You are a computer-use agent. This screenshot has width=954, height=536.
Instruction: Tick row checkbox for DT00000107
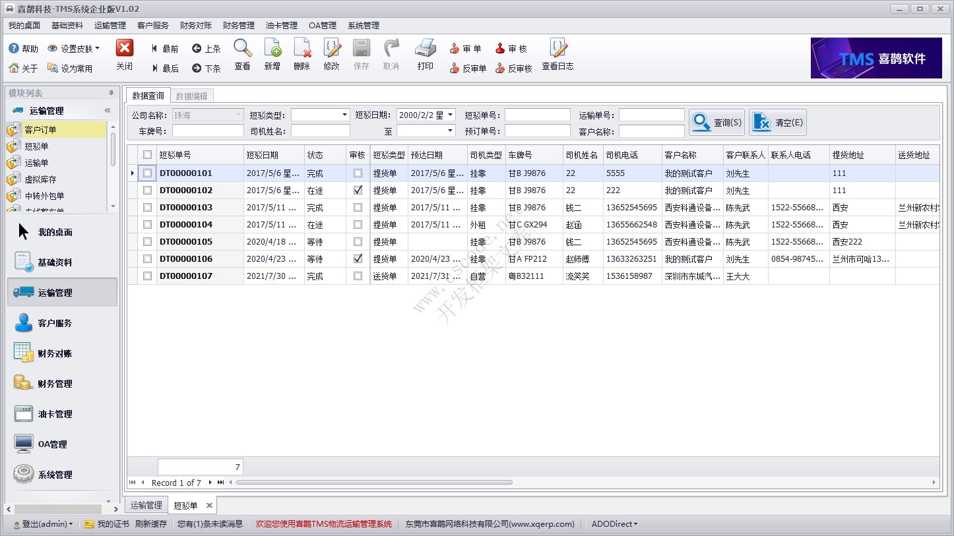(x=147, y=276)
